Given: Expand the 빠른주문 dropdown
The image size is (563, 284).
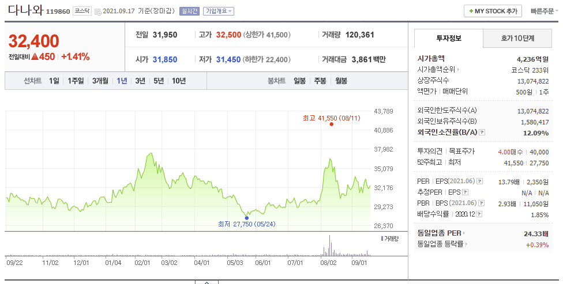Looking at the screenshot, I should [x=545, y=12].
